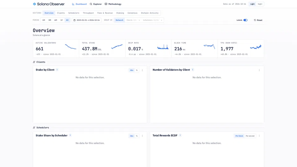
Task: Select Per second for Total Rewards ECDF
Action: 250,136
